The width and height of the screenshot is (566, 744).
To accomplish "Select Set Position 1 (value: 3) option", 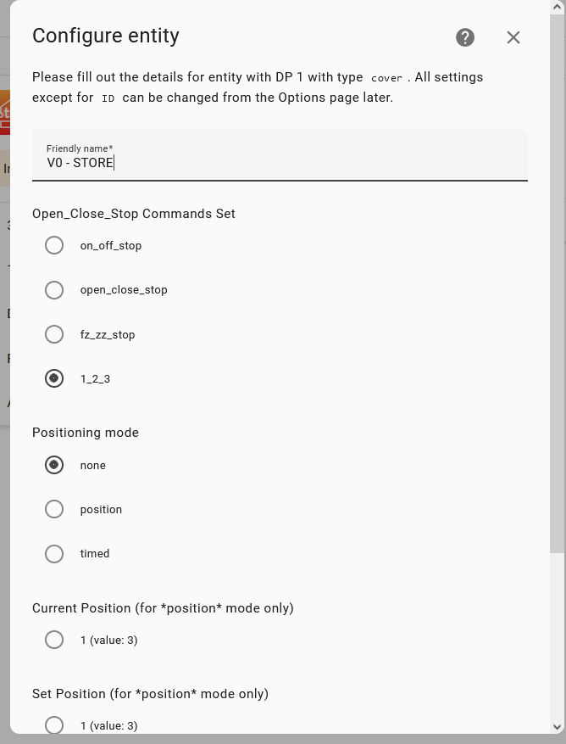I will coord(54,725).
